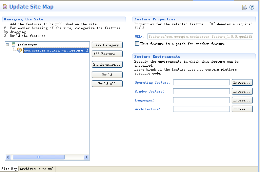Click the tree's right scroll arrow
This screenshot has width=260, height=172.
click(x=86, y=157)
